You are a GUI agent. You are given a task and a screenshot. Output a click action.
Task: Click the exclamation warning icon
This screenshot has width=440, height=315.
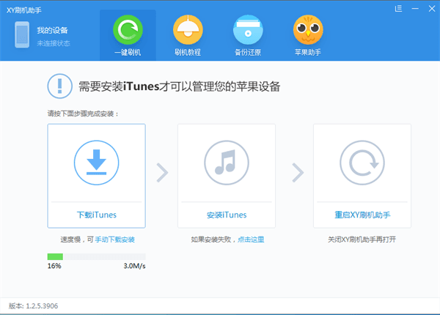60,86
